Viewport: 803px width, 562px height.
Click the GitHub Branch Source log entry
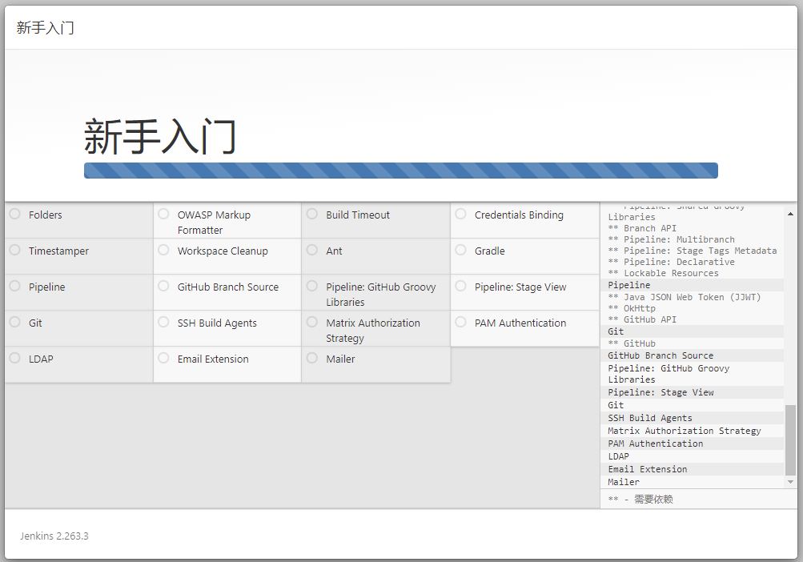(x=660, y=355)
